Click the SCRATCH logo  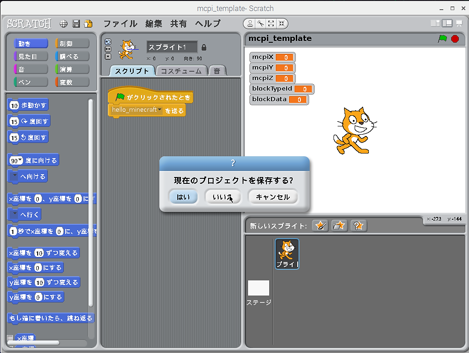(x=29, y=23)
